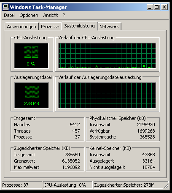Click the Verfügbar physical memory value

click(146, 131)
